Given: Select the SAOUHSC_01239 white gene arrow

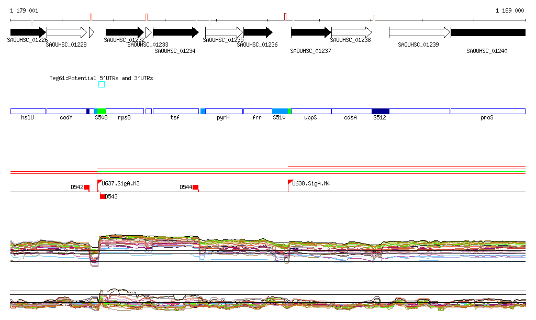Looking at the screenshot, I should [x=419, y=32].
